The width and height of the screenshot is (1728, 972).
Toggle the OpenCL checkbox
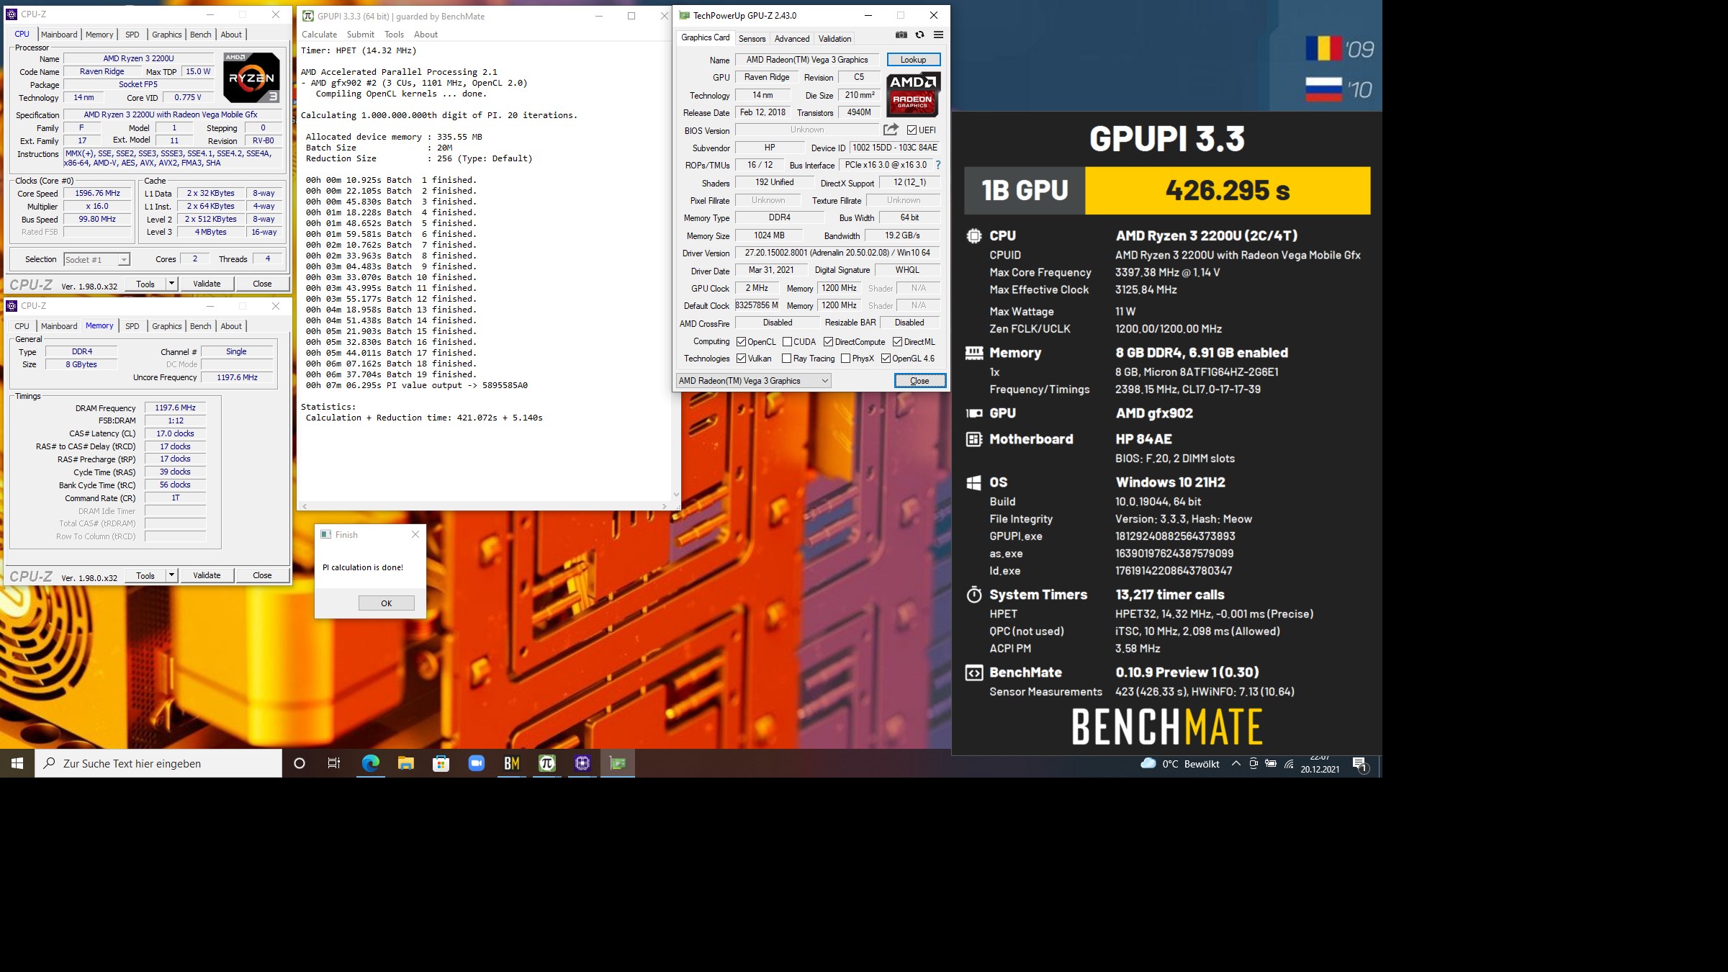741,342
